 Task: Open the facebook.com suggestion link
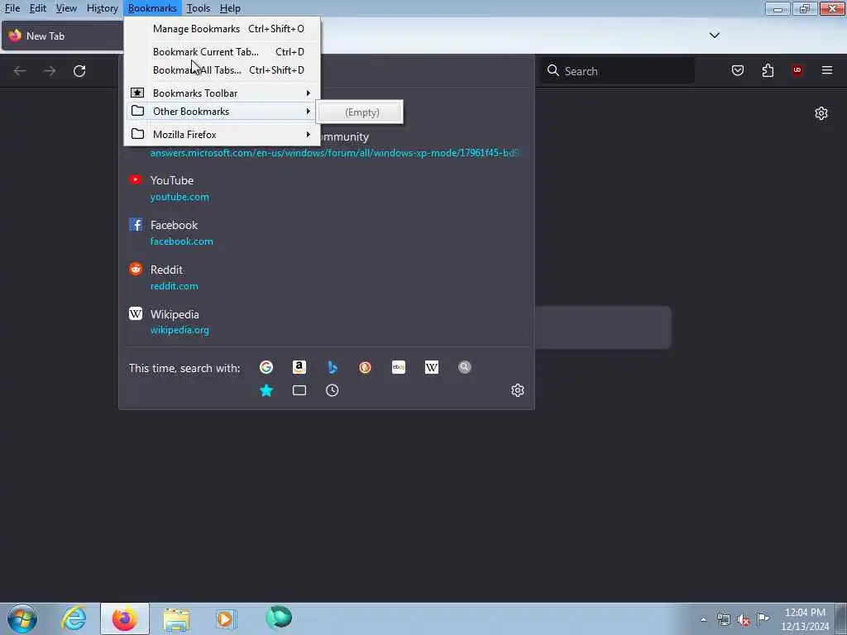(181, 241)
